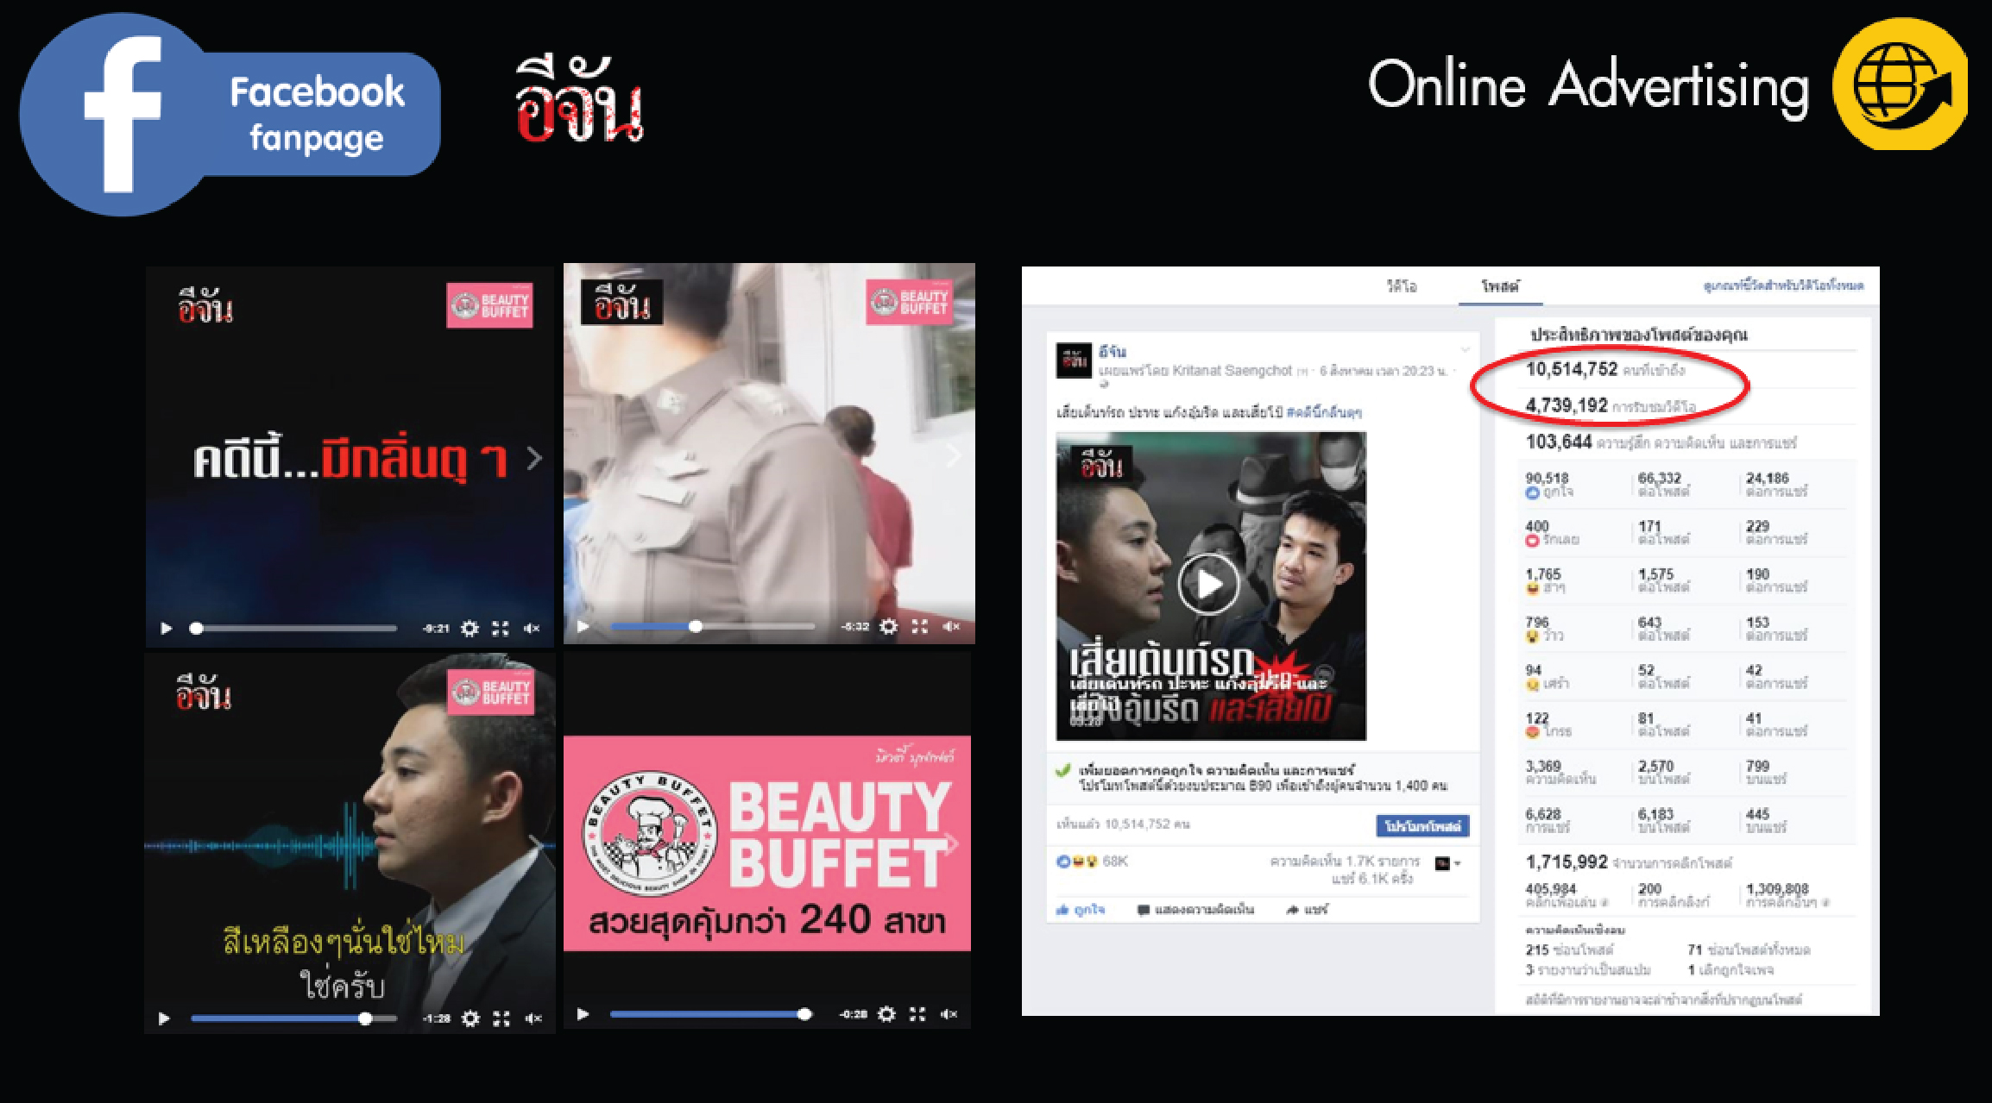Click the 4,739,192 video views stat
The width and height of the screenshot is (1992, 1103).
[x=1611, y=405]
